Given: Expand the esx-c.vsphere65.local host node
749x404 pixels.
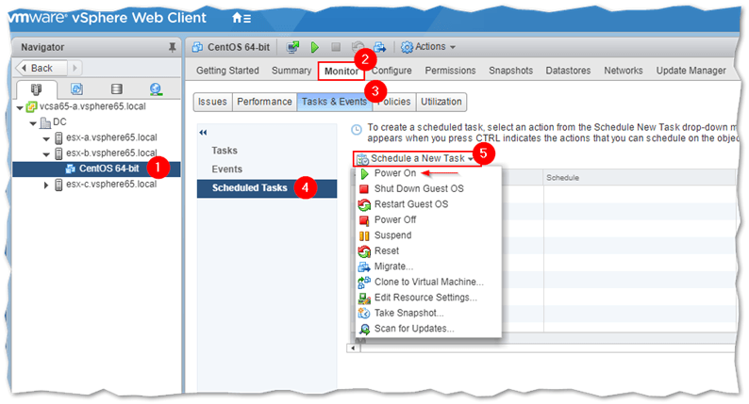Looking at the screenshot, I should [x=46, y=186].
